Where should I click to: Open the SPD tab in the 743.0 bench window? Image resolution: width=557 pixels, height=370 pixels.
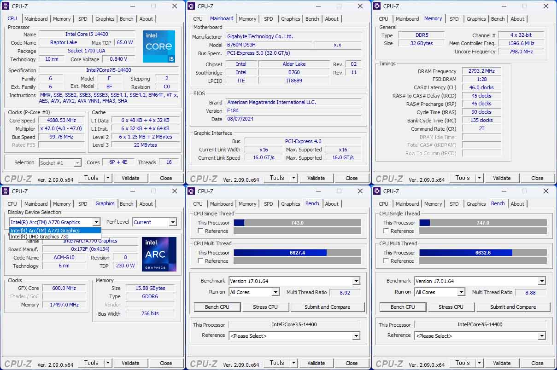click(268, 204)
